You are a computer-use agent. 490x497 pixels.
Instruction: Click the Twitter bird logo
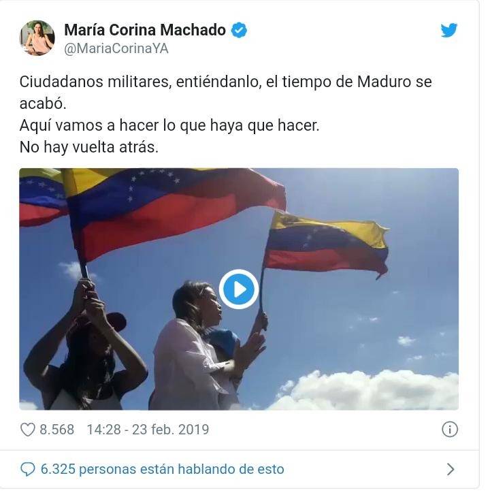tap(448, 31)
